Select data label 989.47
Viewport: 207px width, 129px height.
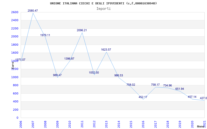(x=57, y=75)
